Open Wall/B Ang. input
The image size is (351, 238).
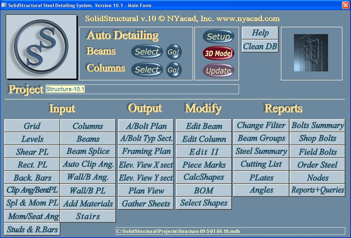click(x=88, y=177)
